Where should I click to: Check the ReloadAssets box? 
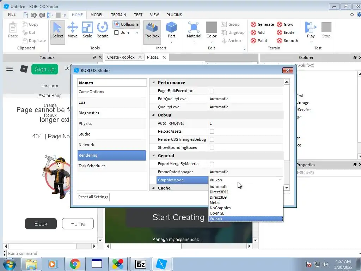point(212,132)
